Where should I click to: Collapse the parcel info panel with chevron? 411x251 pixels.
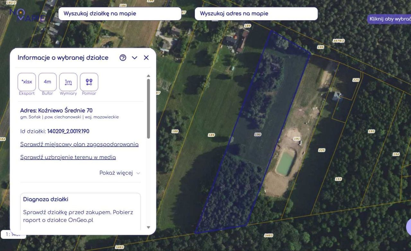(x=135, y=58)
